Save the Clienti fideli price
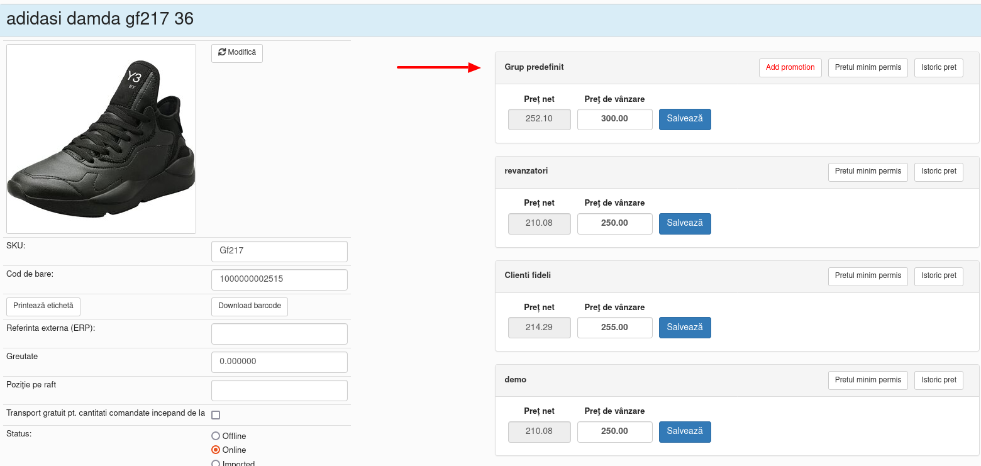981x466 pixels. [x=685, y=328]
